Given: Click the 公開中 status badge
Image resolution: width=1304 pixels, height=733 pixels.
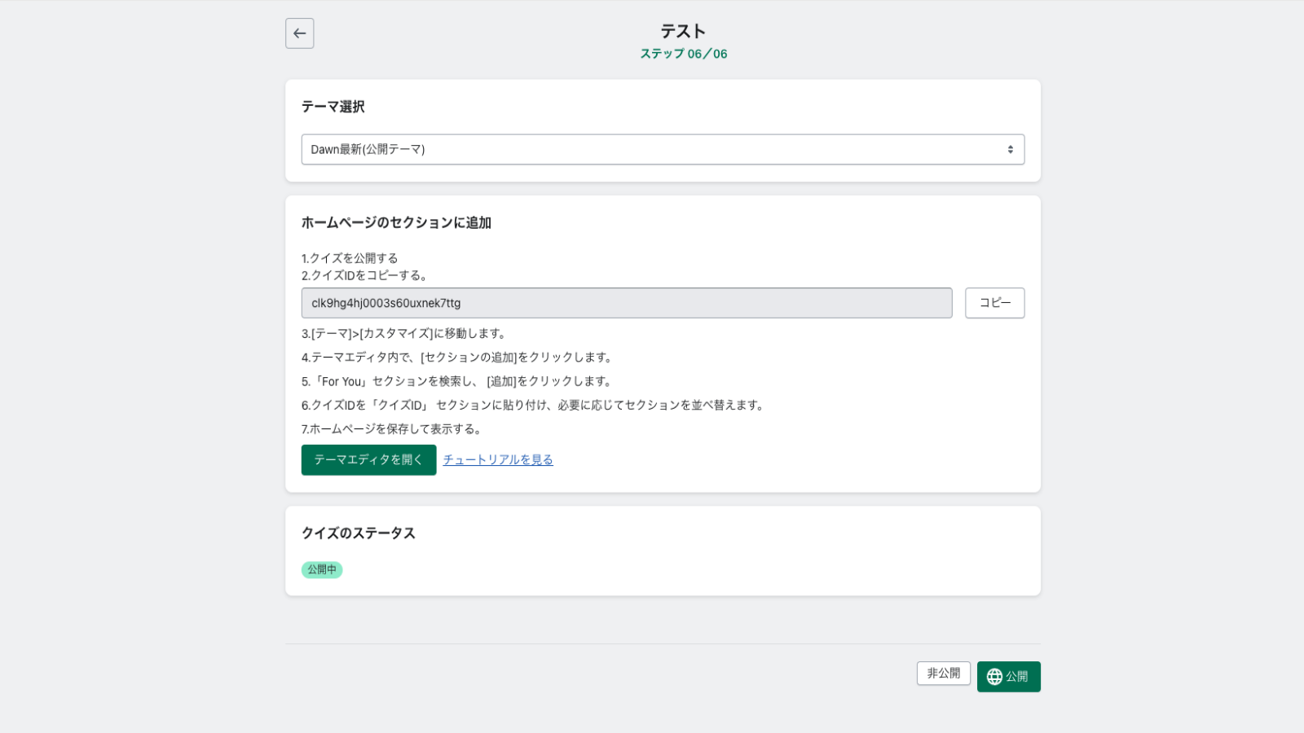Looking at the screenshot, I should pos(322,570).
